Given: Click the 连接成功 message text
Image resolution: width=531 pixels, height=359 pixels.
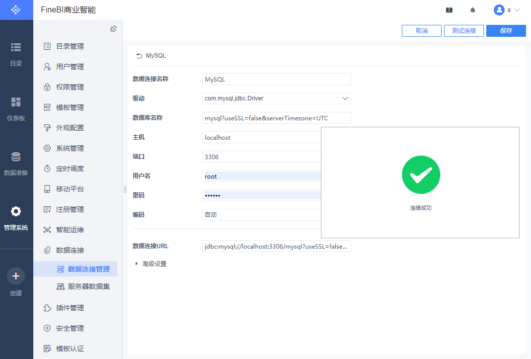Looking at the screenshot, I should point(421,208).
